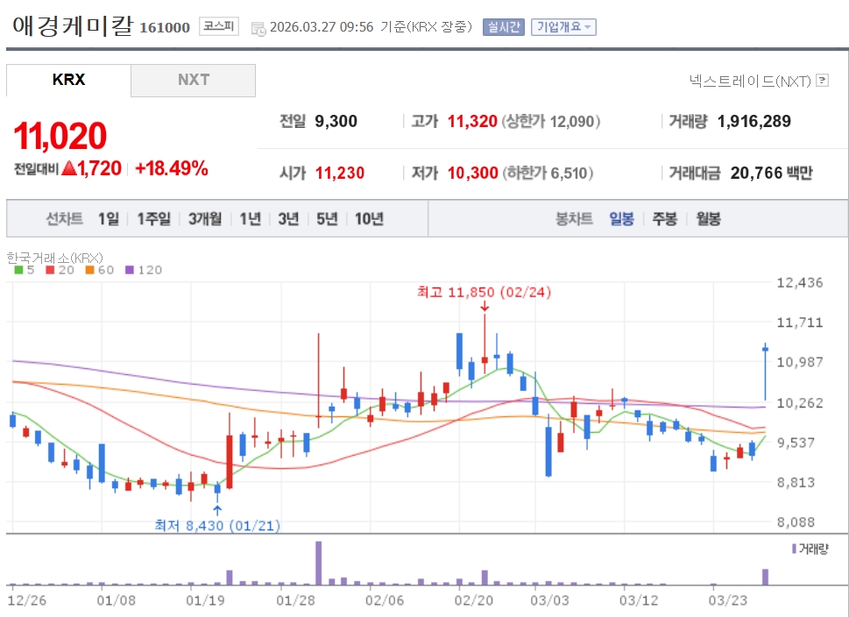Viewport: 849px width, 617px height.
Task: Click the purple 120-day moving average legend
Action: pos(144,270)
